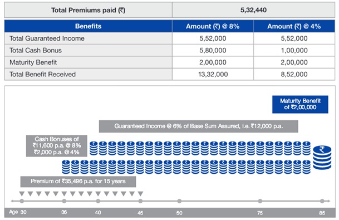
Task: Click the timeline marker dot at age 50
Action: click(179, 201)
